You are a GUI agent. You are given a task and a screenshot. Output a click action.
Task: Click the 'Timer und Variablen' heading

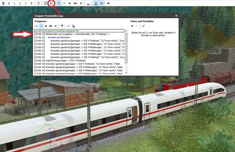click(x=142, y=21)
